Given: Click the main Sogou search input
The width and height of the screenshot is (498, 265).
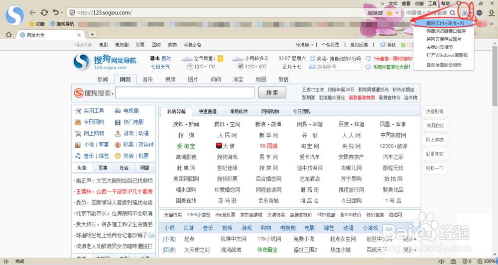Looking at the screenshot, I should pyautogui.click(x=185, y=92).
